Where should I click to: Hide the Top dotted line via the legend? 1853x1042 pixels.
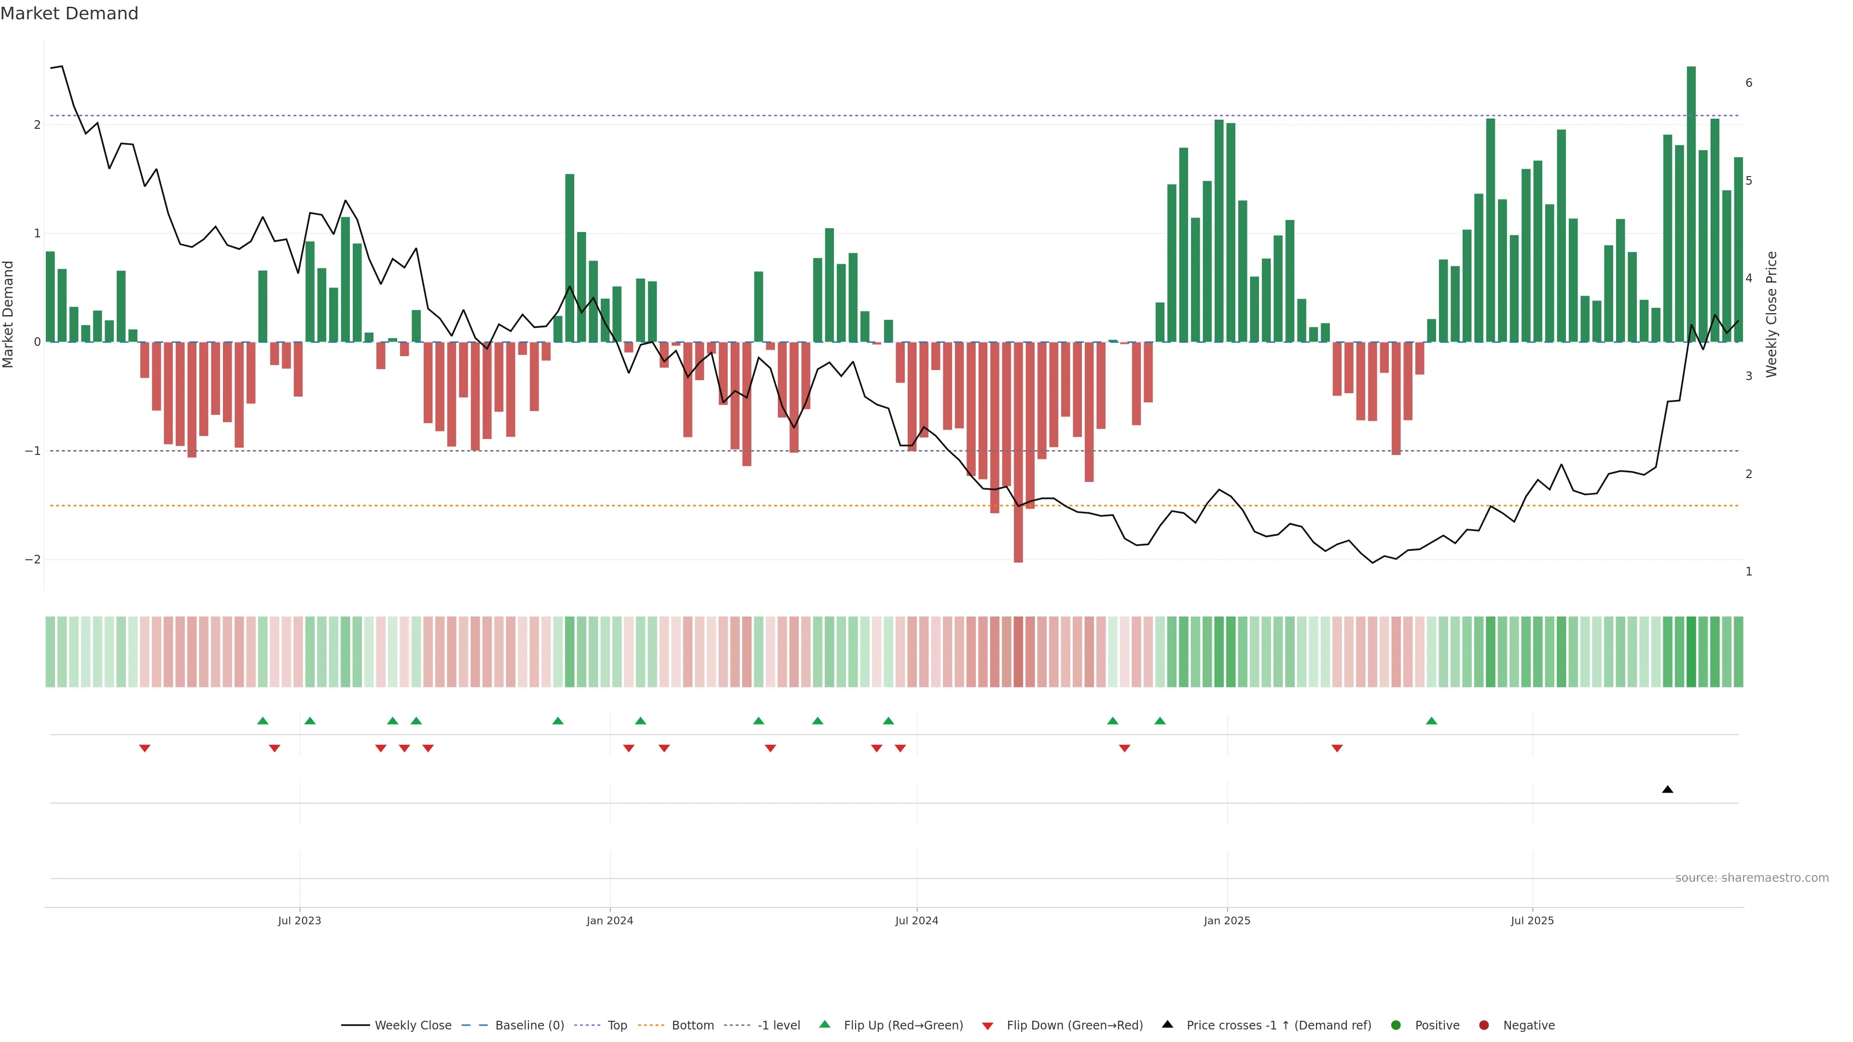pos(617,1025)
